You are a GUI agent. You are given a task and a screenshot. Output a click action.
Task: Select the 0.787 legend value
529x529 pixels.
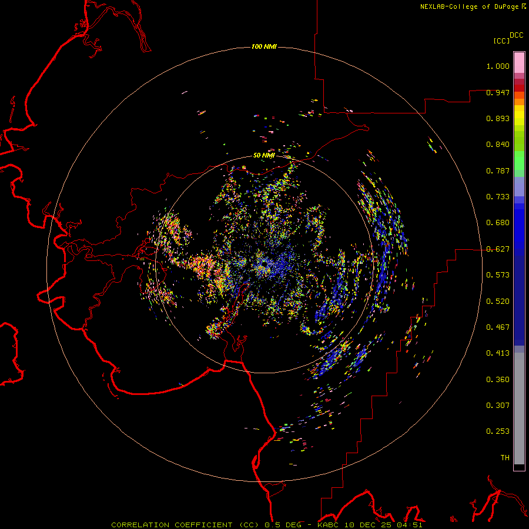coord(498,170)
